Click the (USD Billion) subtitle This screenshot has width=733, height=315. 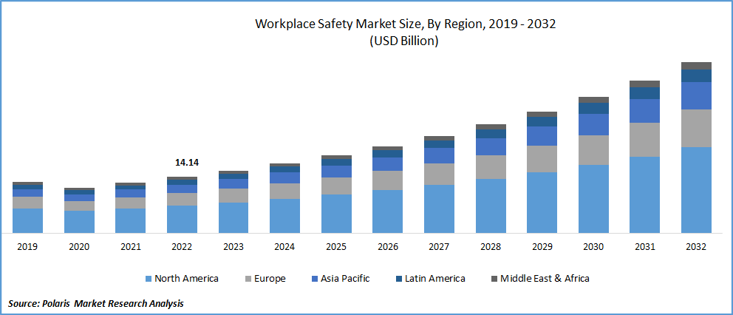(404, 41)
